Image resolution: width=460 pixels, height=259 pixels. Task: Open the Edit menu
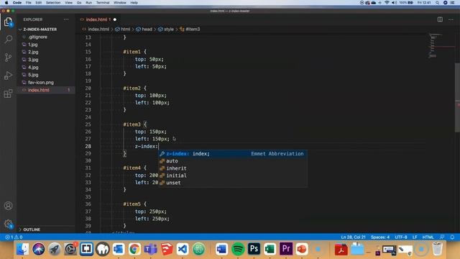pos(38,3)
